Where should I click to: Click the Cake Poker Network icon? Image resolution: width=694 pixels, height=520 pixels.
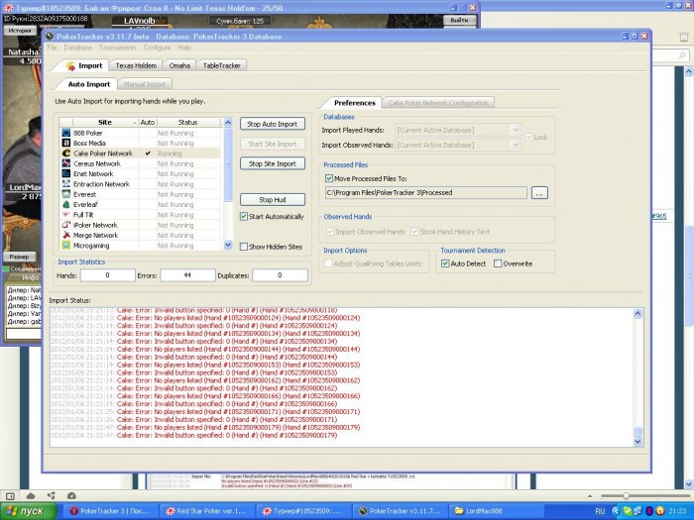point(66,153)
